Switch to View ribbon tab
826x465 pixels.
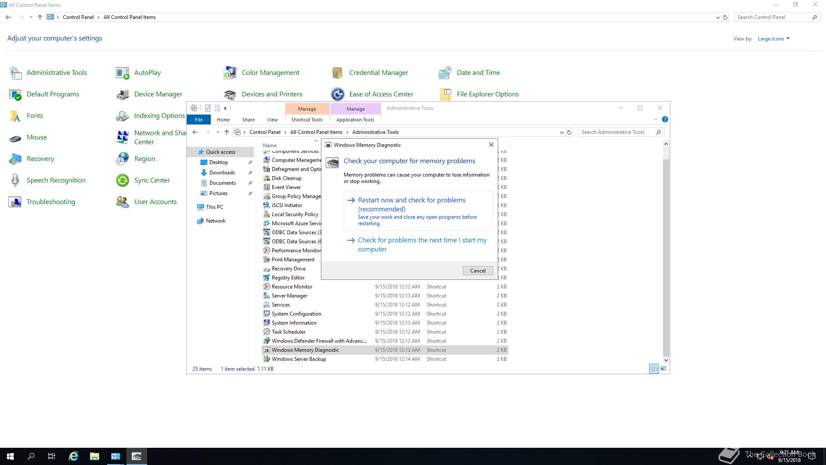(x=272, y=120)
